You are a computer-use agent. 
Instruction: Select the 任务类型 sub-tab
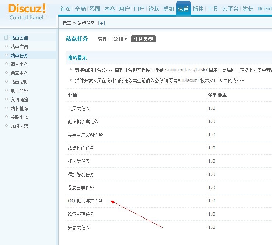click(143, 39)
